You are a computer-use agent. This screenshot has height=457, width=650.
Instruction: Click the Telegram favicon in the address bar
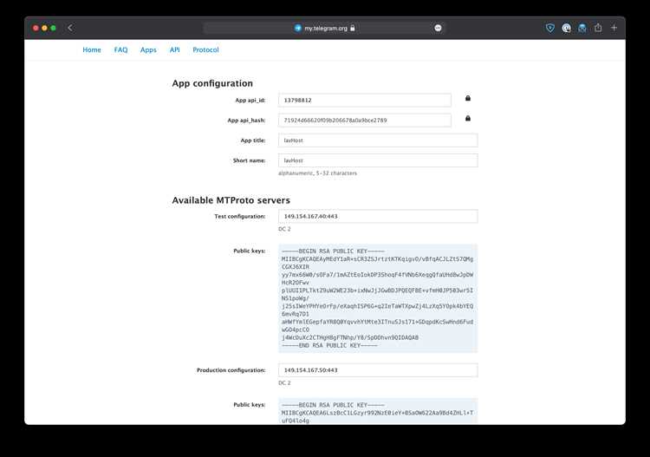[297, 28]
